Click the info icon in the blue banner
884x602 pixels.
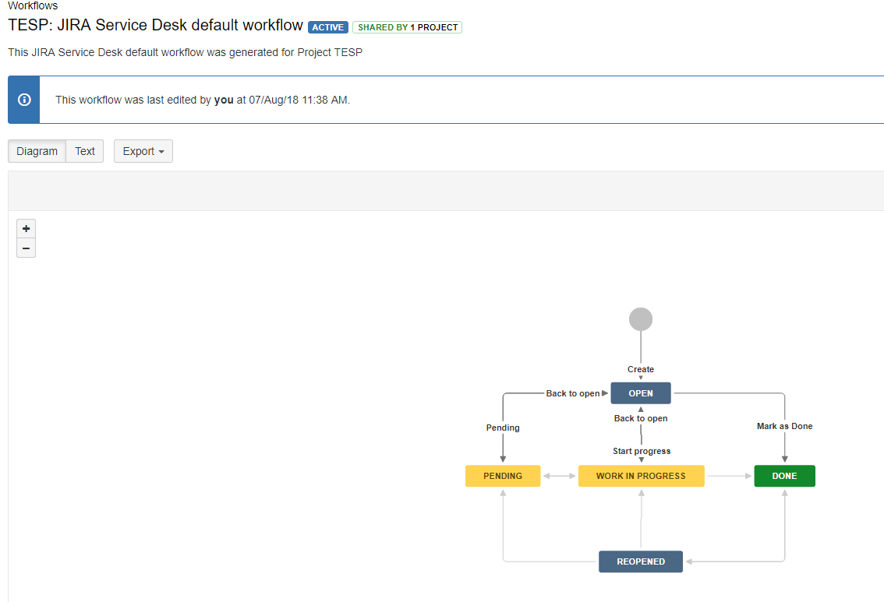[x=24, y=100]
